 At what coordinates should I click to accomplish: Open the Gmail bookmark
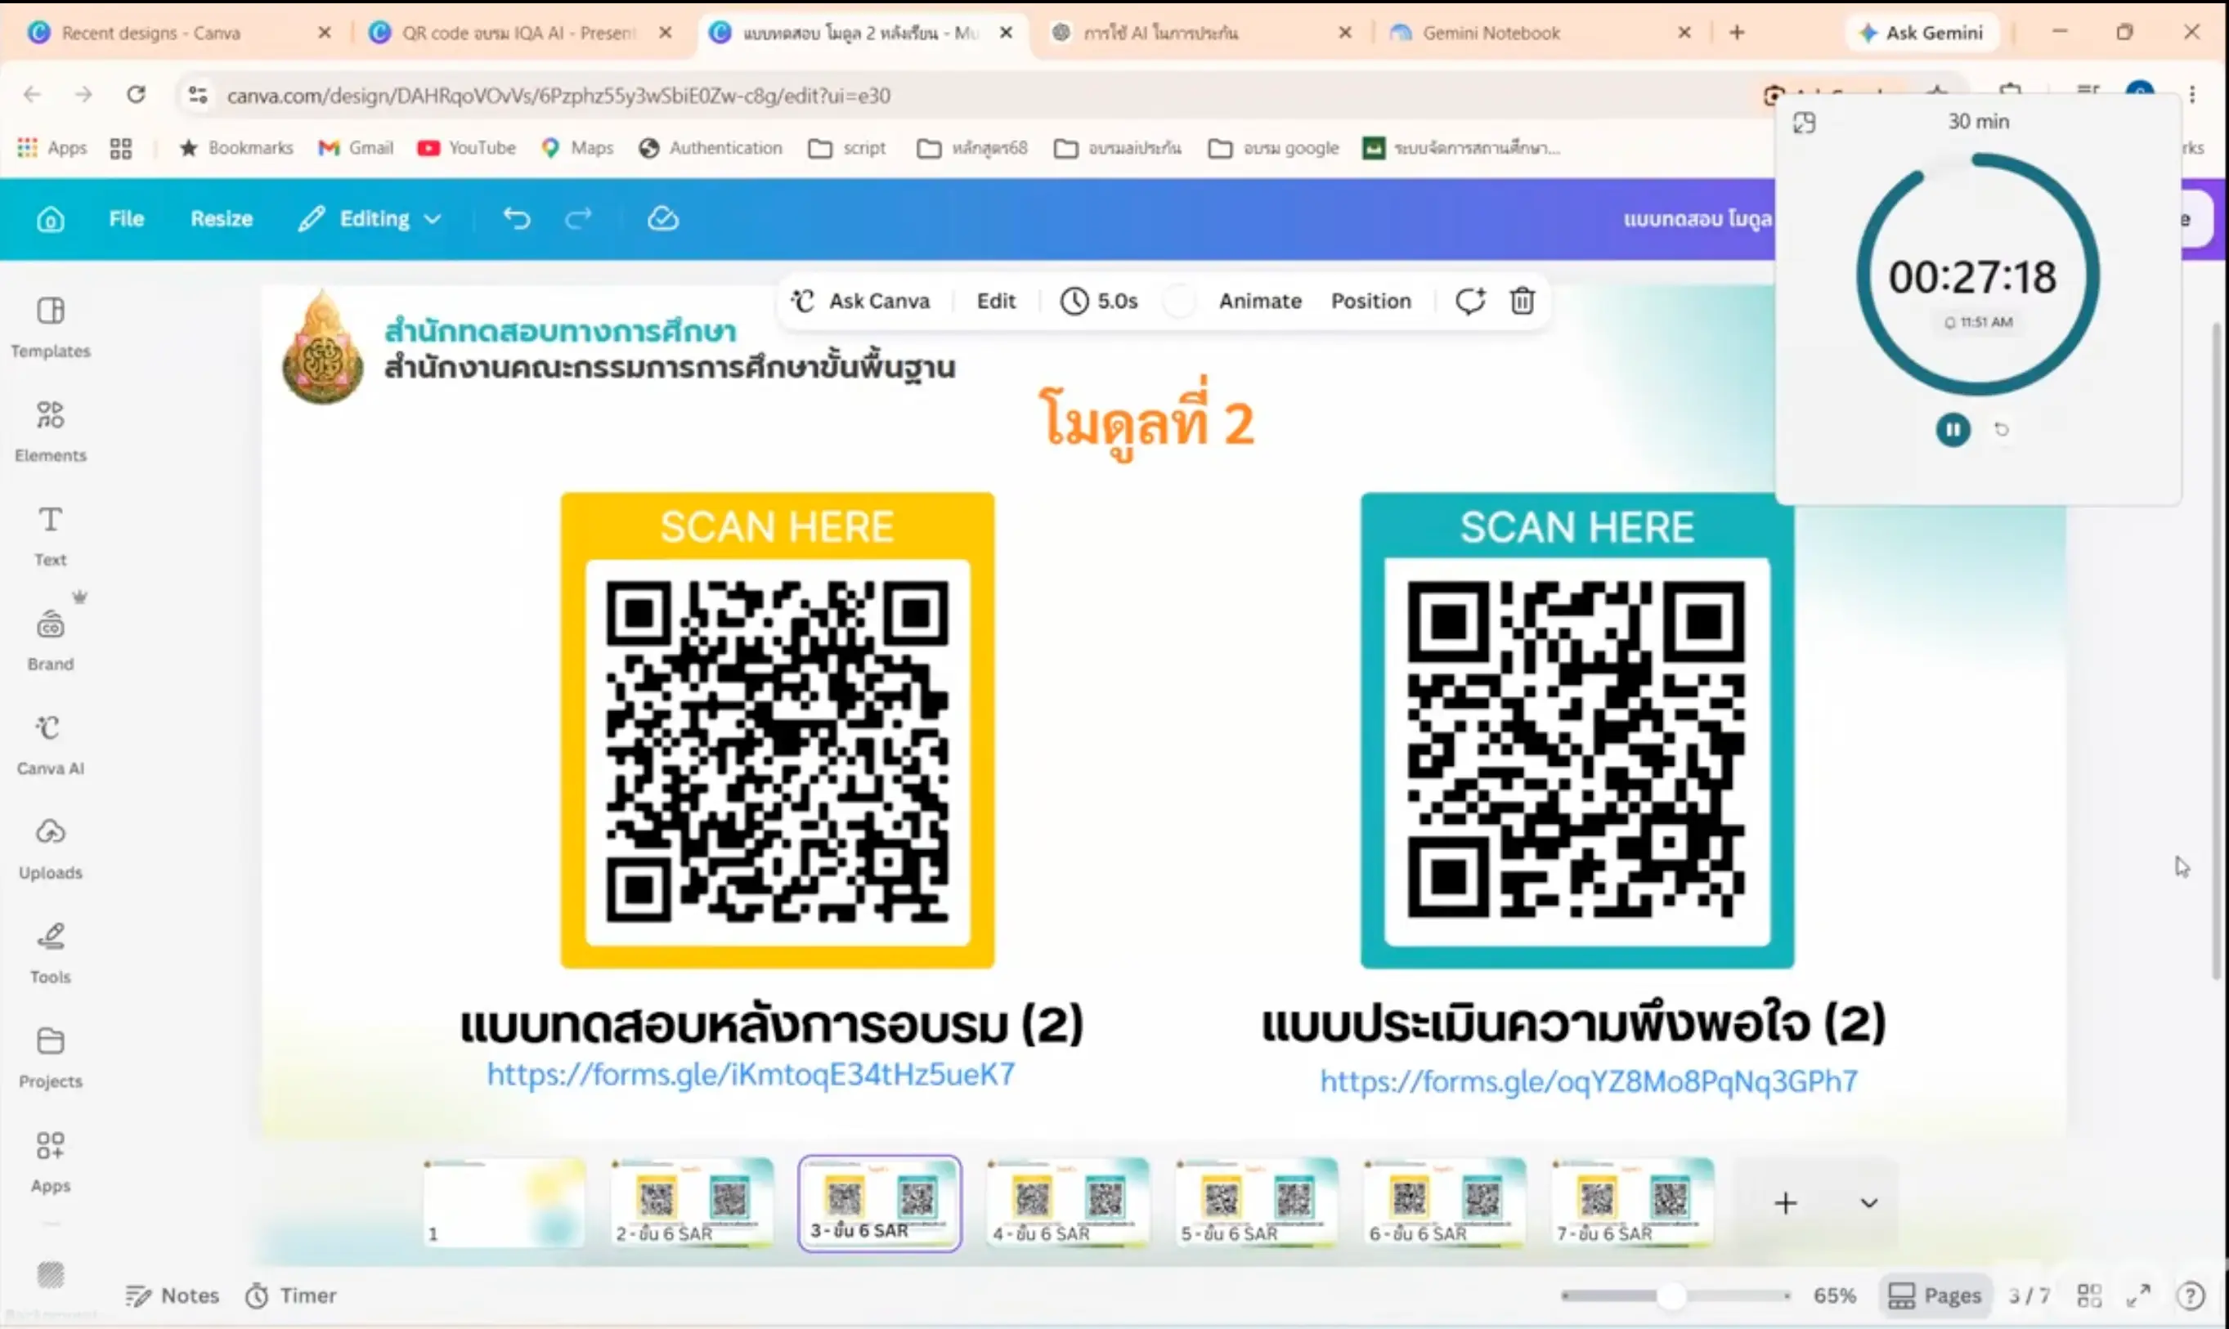pos(356,148)
